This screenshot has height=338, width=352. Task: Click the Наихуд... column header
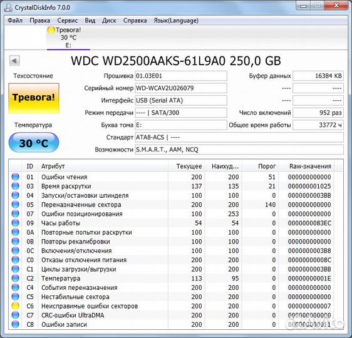(224, 166)
